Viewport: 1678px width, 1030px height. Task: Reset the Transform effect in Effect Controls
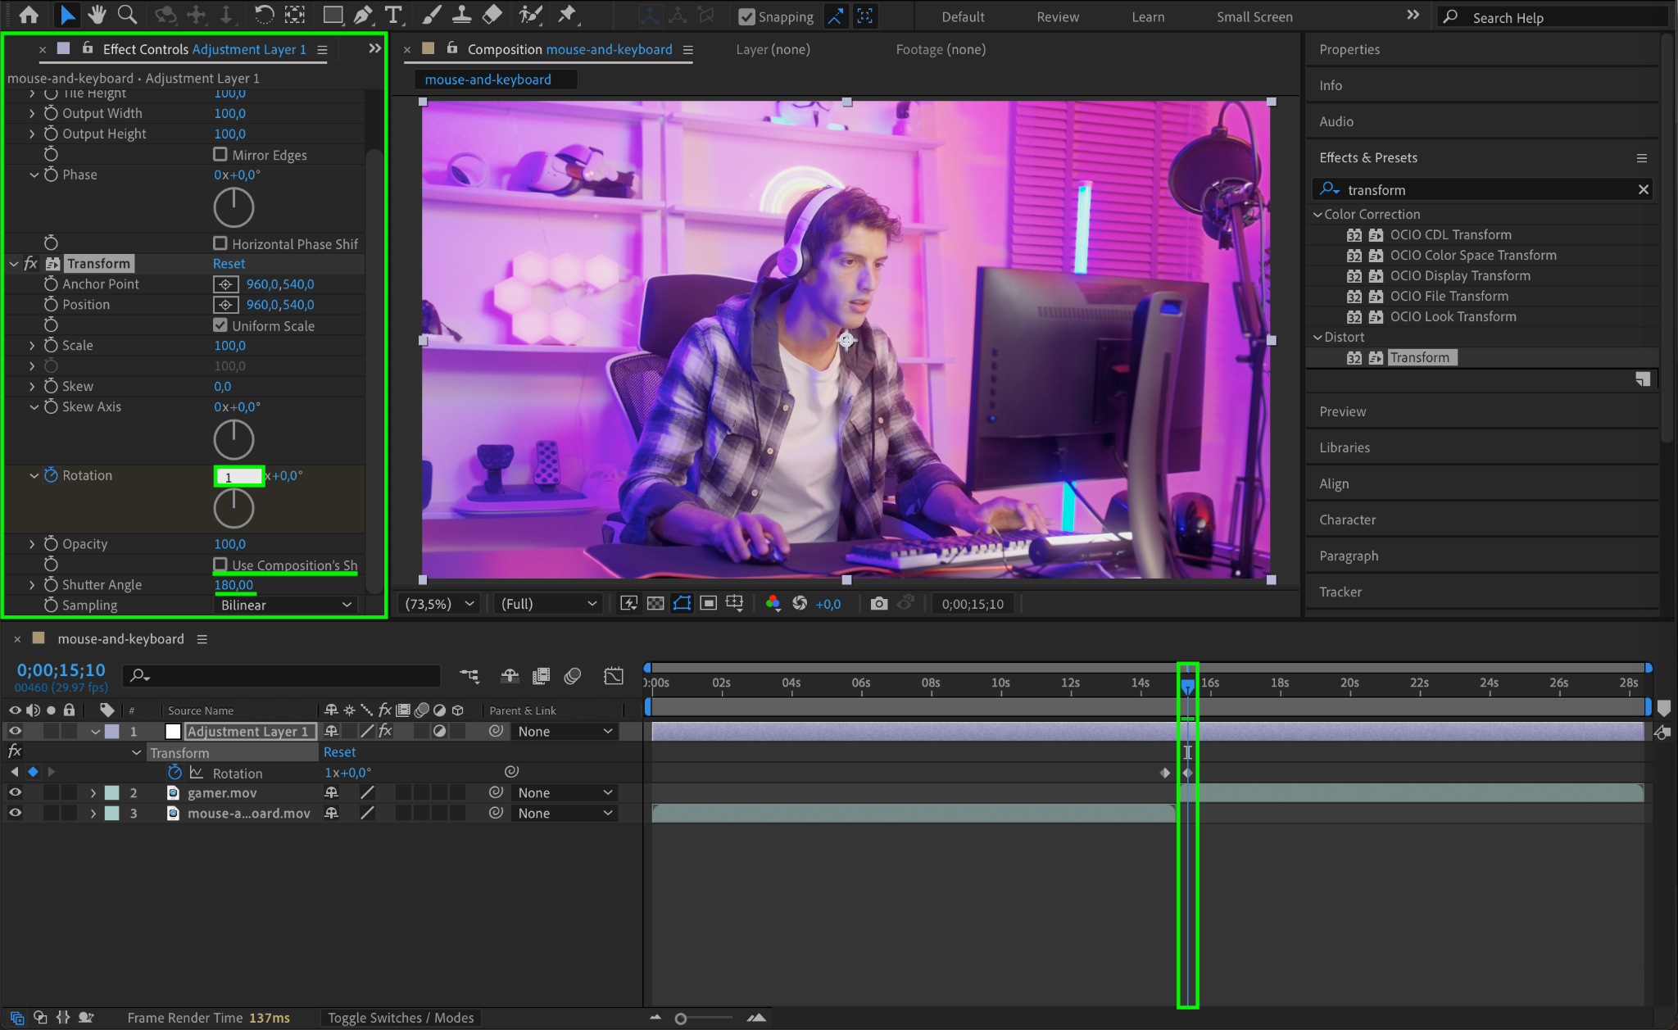point(229,264)
